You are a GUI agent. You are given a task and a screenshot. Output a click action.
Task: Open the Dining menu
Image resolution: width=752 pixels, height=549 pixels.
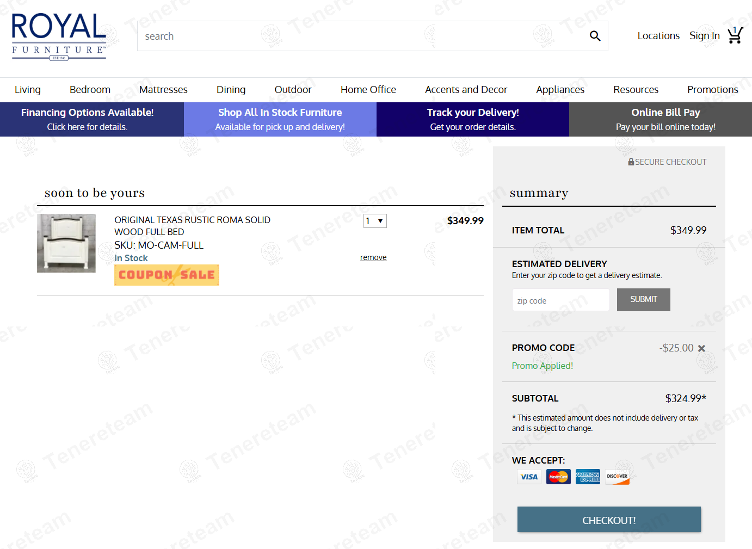[x=231, y=90]
